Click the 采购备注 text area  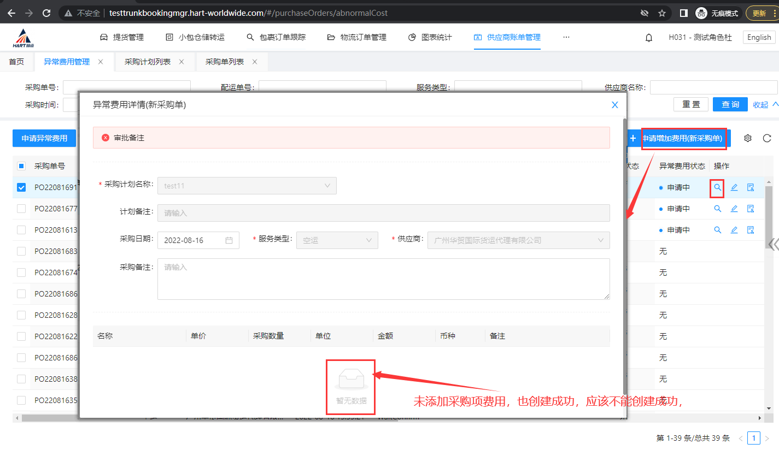click(x=383, y=279)
